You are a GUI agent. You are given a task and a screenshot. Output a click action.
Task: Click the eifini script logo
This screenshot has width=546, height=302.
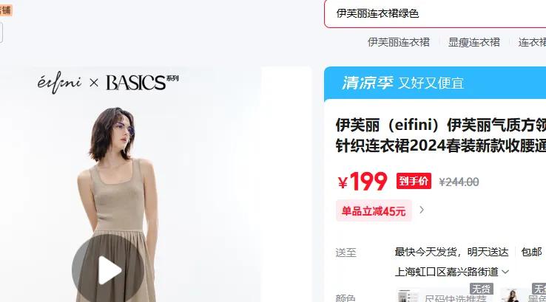pos(59,83)
